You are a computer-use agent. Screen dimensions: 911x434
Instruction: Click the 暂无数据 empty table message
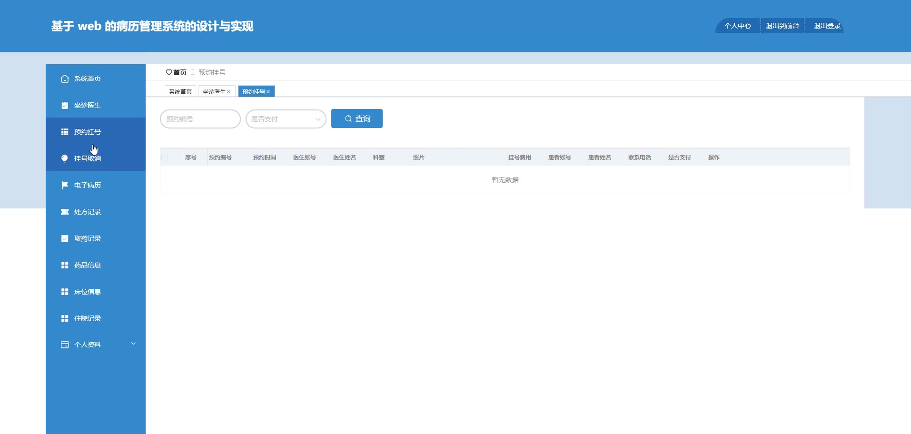(505, 180)
